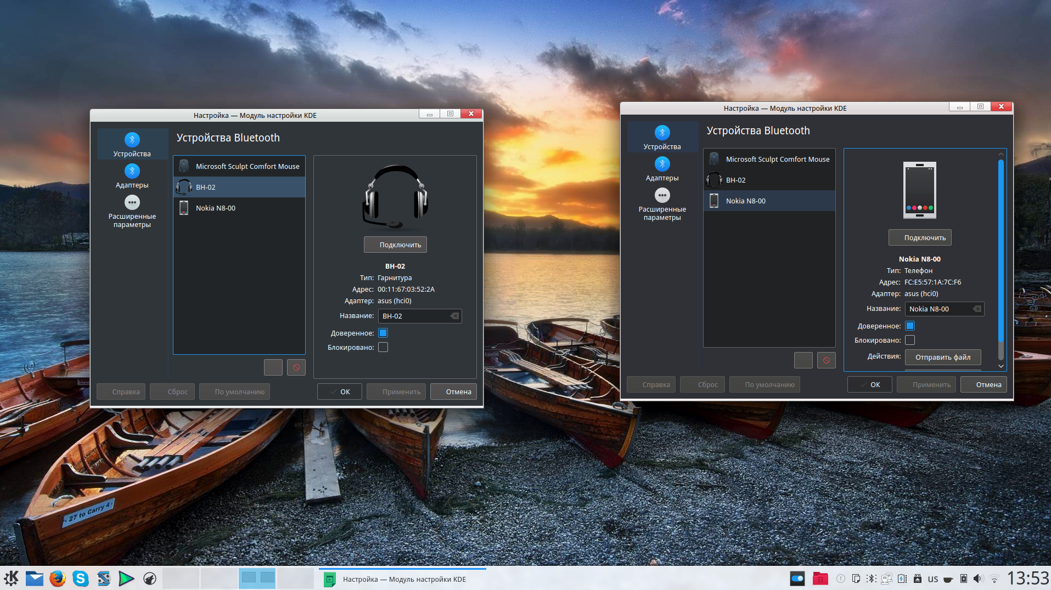Clear the BH-02 name field with its clear icon
The width and height of the screenshot is (1051, 590).
click(454, 316)
